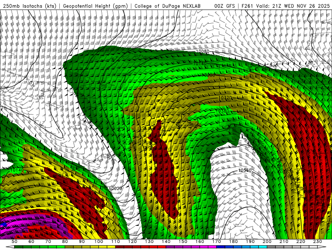Image resolution: width=332 pixels, height=249 pixels.
Task: Click the 10140 contour label below 10080
Action: [x=200, y=63]
